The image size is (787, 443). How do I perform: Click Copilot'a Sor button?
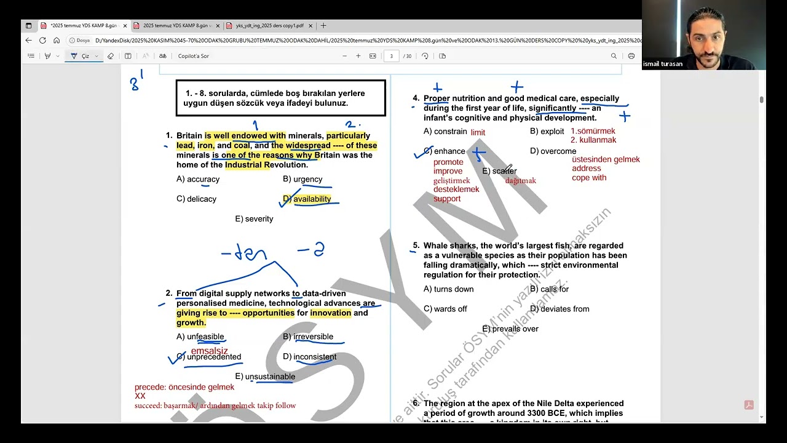[x=193, y=56]
